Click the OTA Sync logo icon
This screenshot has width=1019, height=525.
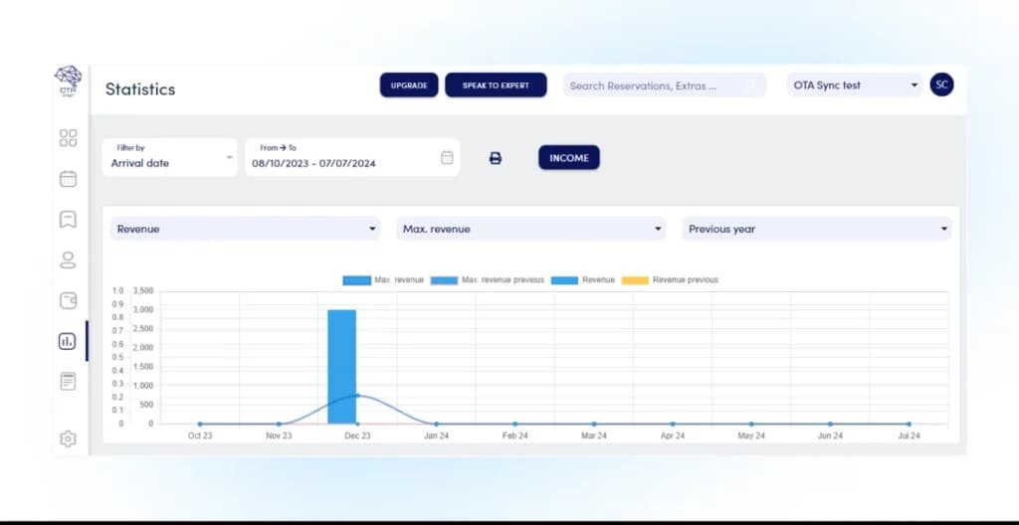tap(69, 81)
